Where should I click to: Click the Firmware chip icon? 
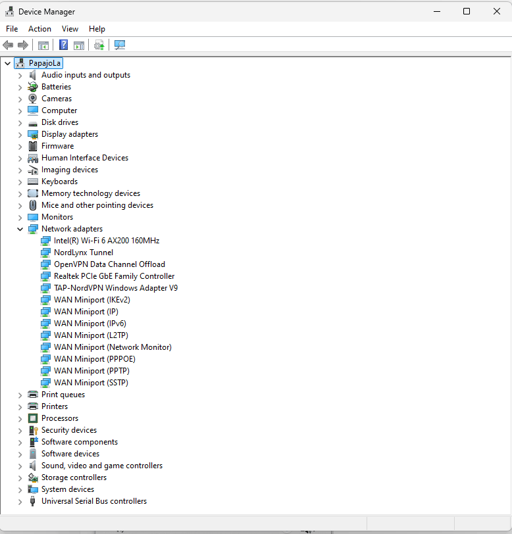pos(33,146)
